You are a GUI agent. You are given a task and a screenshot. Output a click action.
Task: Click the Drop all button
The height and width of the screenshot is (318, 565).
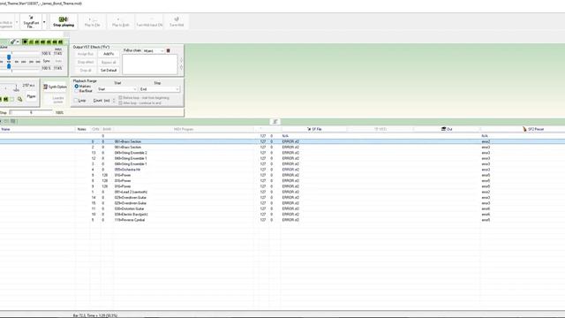click(x=86, y=71)
